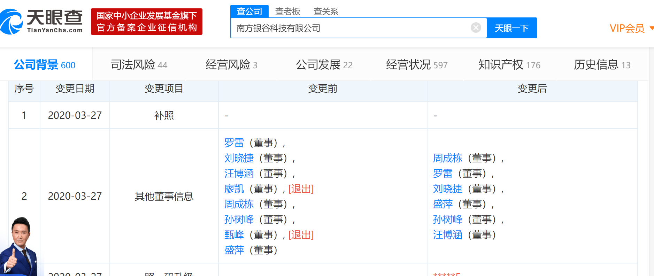Screen dimensions: 654x276
Task: Click the 变更后 column header
Action: [x=532, y=89]
